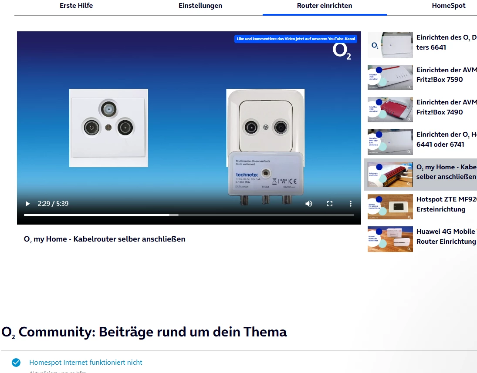Open the Fritz!Box 7590 video thumbnail

pos(390,77)
